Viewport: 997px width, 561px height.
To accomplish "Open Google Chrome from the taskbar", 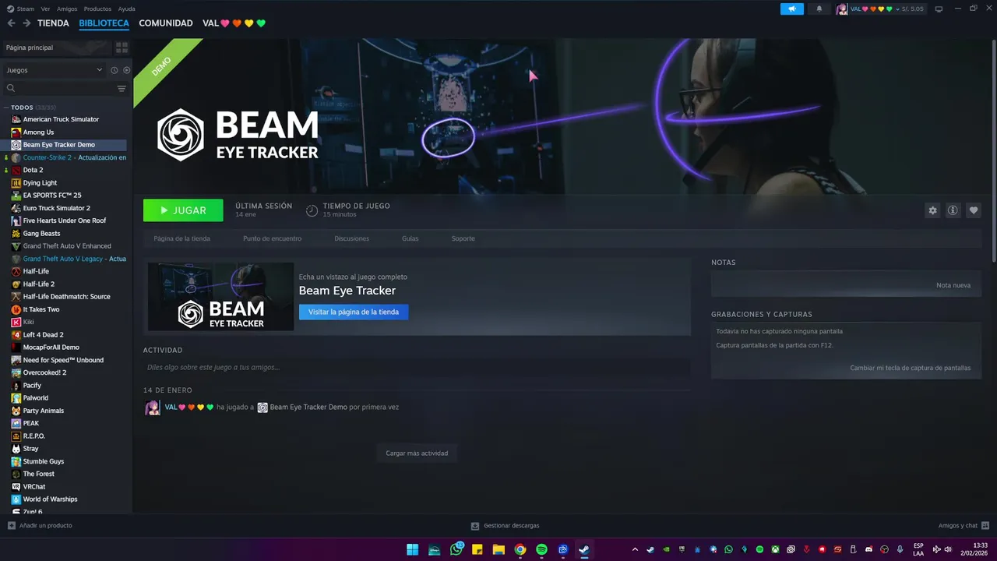I will [520, 549].
